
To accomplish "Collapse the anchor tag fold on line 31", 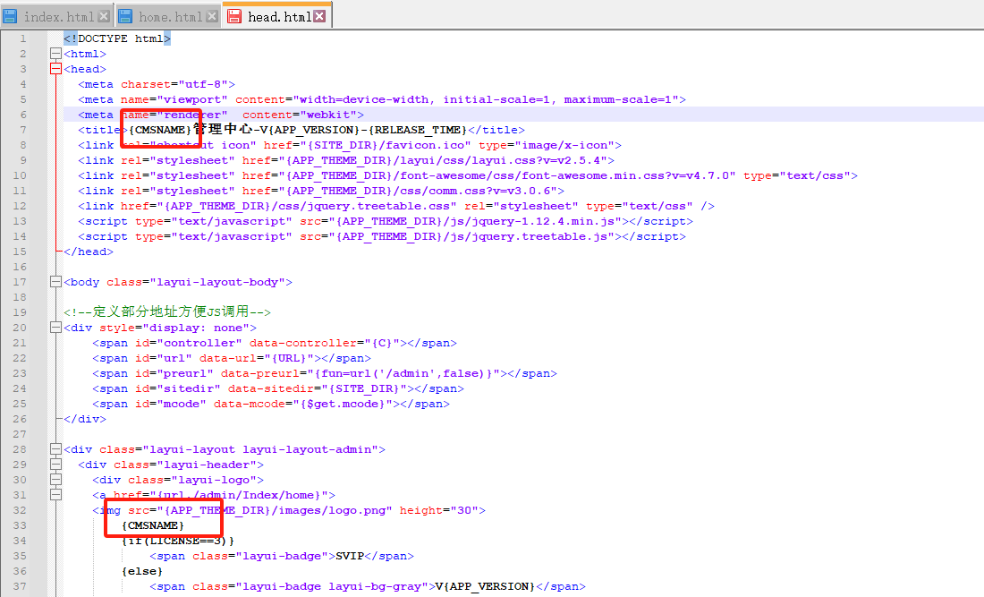I will click(x=55, y=495).
